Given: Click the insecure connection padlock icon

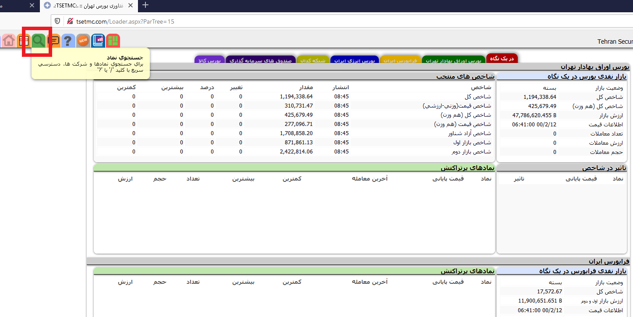Looking at the screenshot, I should pyautogui.click(x=69, y=21).
